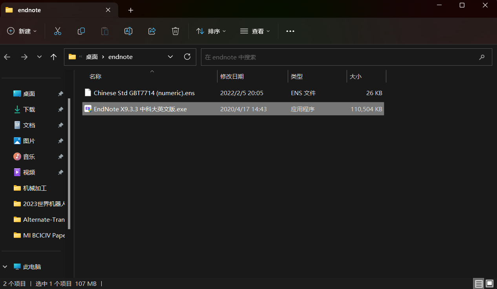Expand the address bar history dropdown

170,57
